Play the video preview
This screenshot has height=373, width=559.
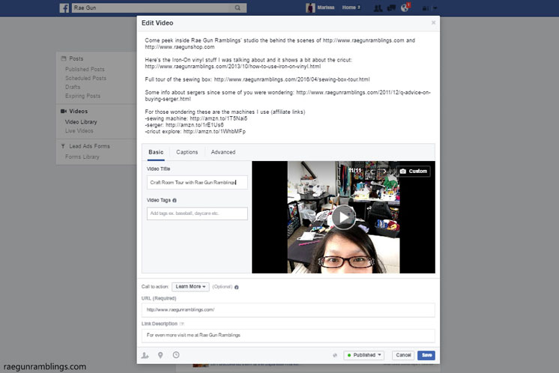(344, 217)
